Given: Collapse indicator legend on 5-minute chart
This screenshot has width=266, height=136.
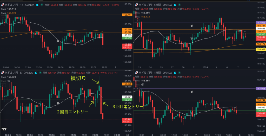Looking at the screenshot, I should (3, 85).
